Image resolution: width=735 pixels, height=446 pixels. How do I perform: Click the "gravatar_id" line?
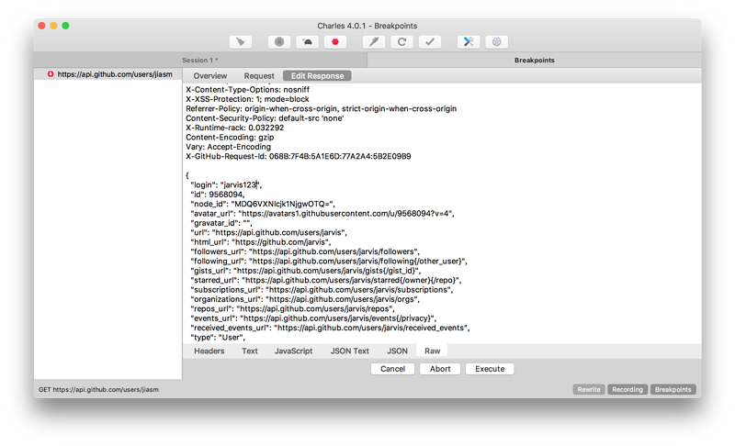pyautogui.click(x=220, y=223)
